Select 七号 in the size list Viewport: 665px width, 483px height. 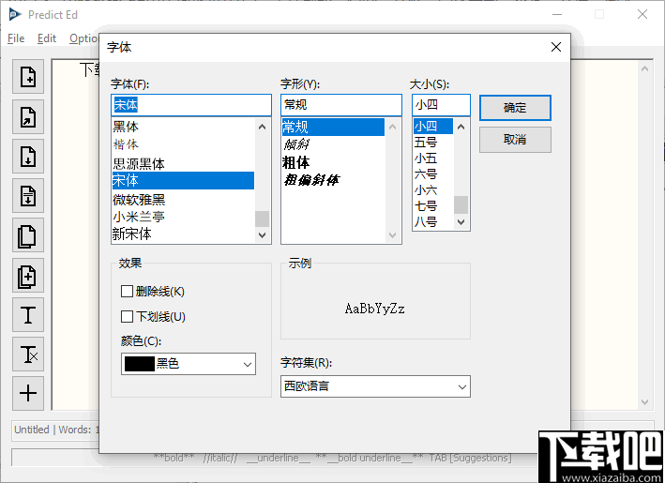pyautogui.click(x=433, y=206)
